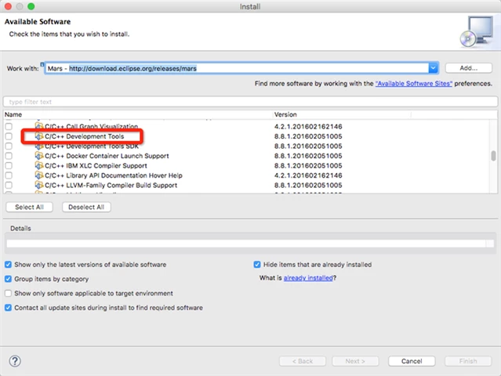Click the < Back button
Image resolution: width=501 pixels, height=376 pixels.
pyautogui.click(x=303, y=361)
